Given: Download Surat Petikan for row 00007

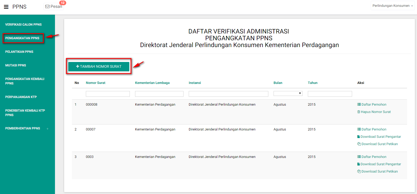Looking at the screenshot, I should [x=379, y=144].
